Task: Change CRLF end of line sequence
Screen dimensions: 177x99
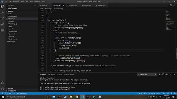Action: tap(163, 93)
